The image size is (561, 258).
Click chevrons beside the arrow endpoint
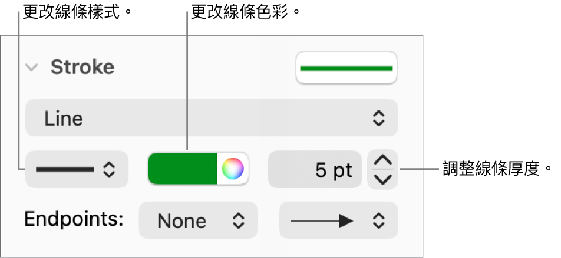pos(378,220)
